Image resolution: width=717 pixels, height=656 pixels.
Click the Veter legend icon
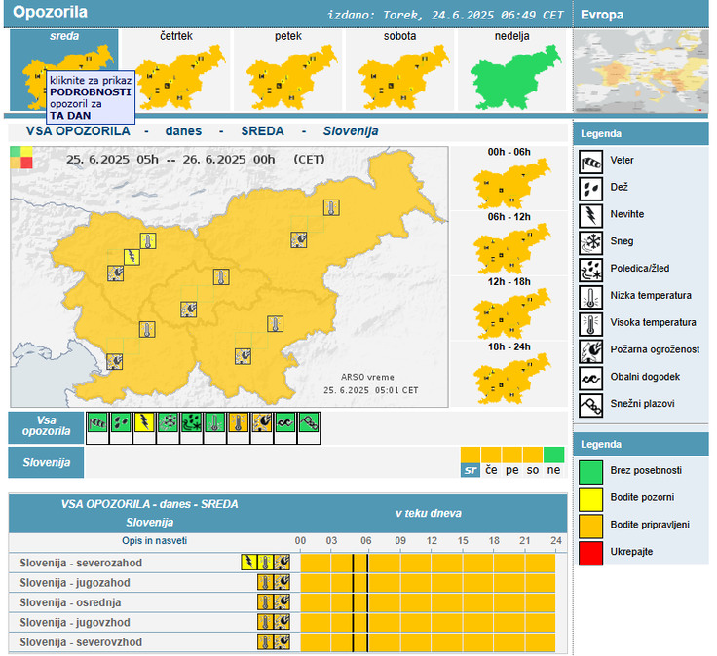click(x=590, y=162)
